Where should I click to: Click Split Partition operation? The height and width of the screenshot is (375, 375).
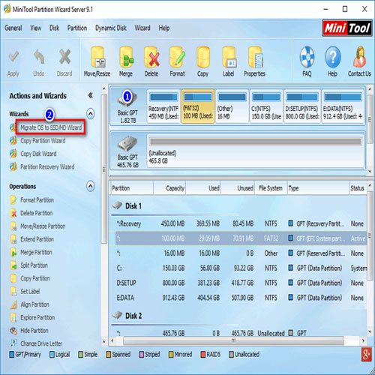click(34, 265)
